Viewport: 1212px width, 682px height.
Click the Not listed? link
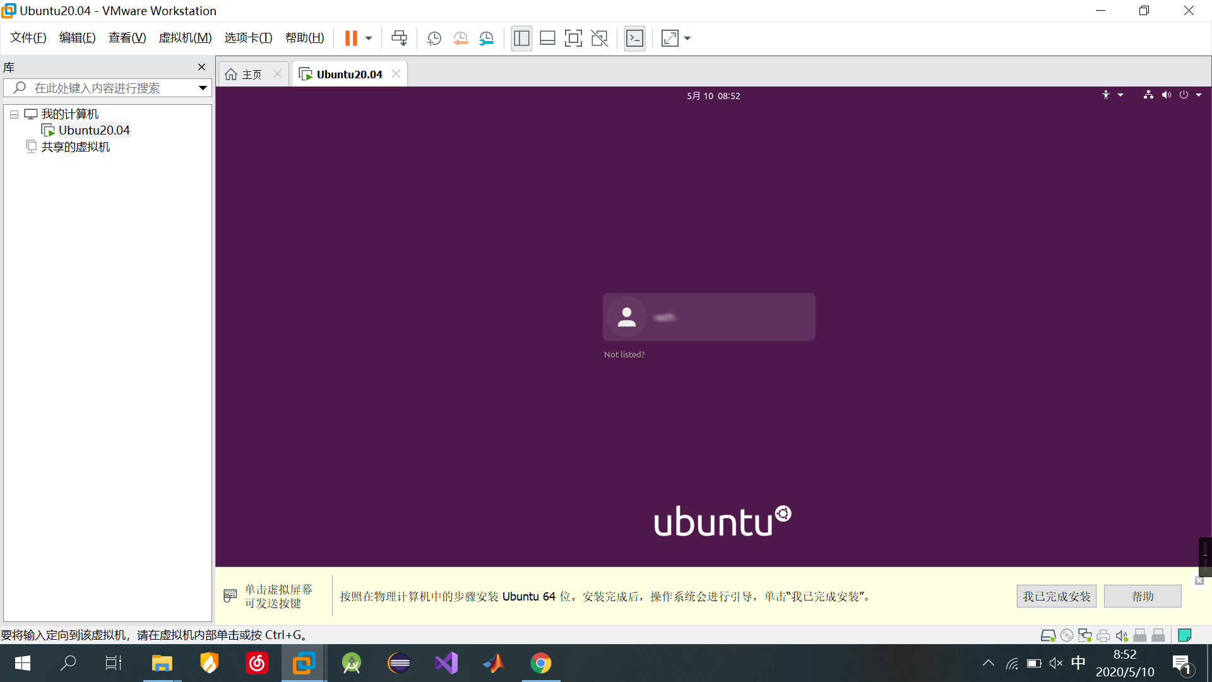pos(624,354)
